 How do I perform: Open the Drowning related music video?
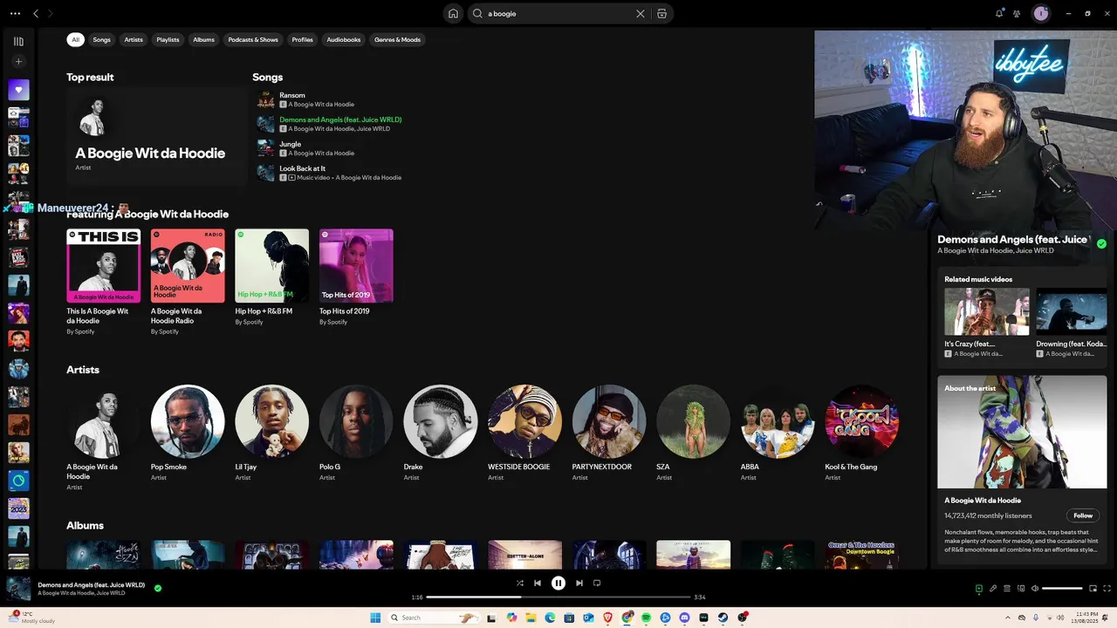[x=1072, y=311]
